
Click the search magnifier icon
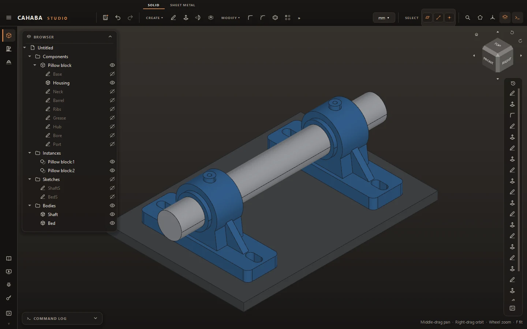coord(468,18)
